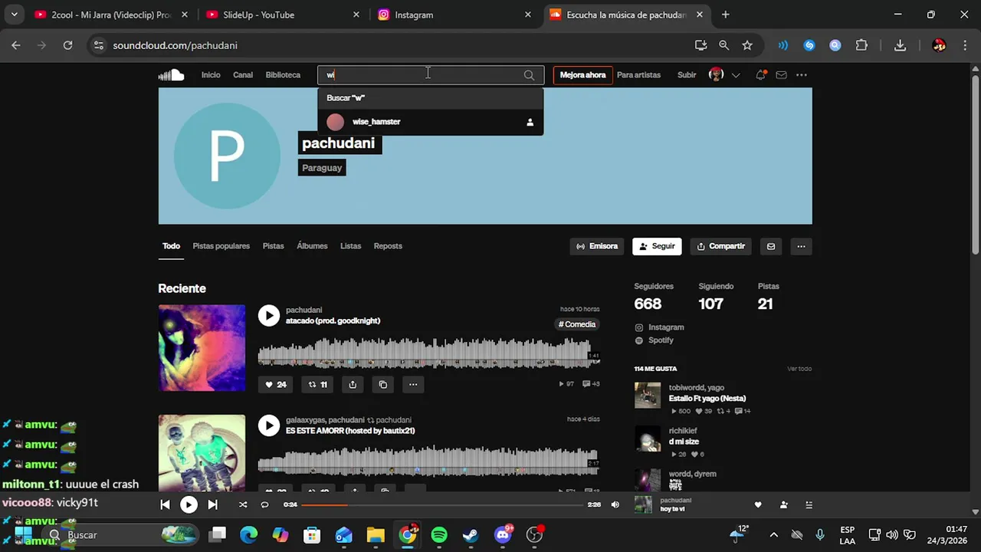Screen dimensions: 981x552
Task: Skip to previous track in player bar
Action: [x=165, y=504]
